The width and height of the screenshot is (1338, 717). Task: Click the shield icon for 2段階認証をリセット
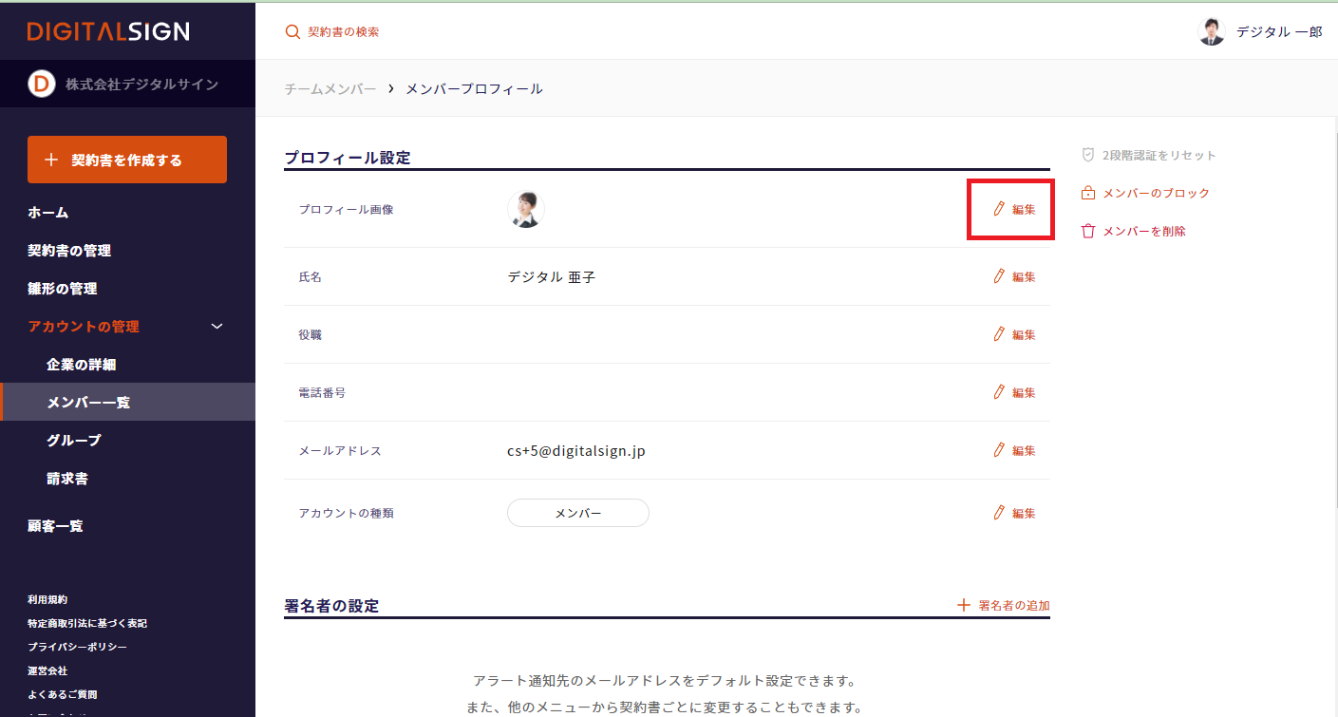tap(1088, 155)
